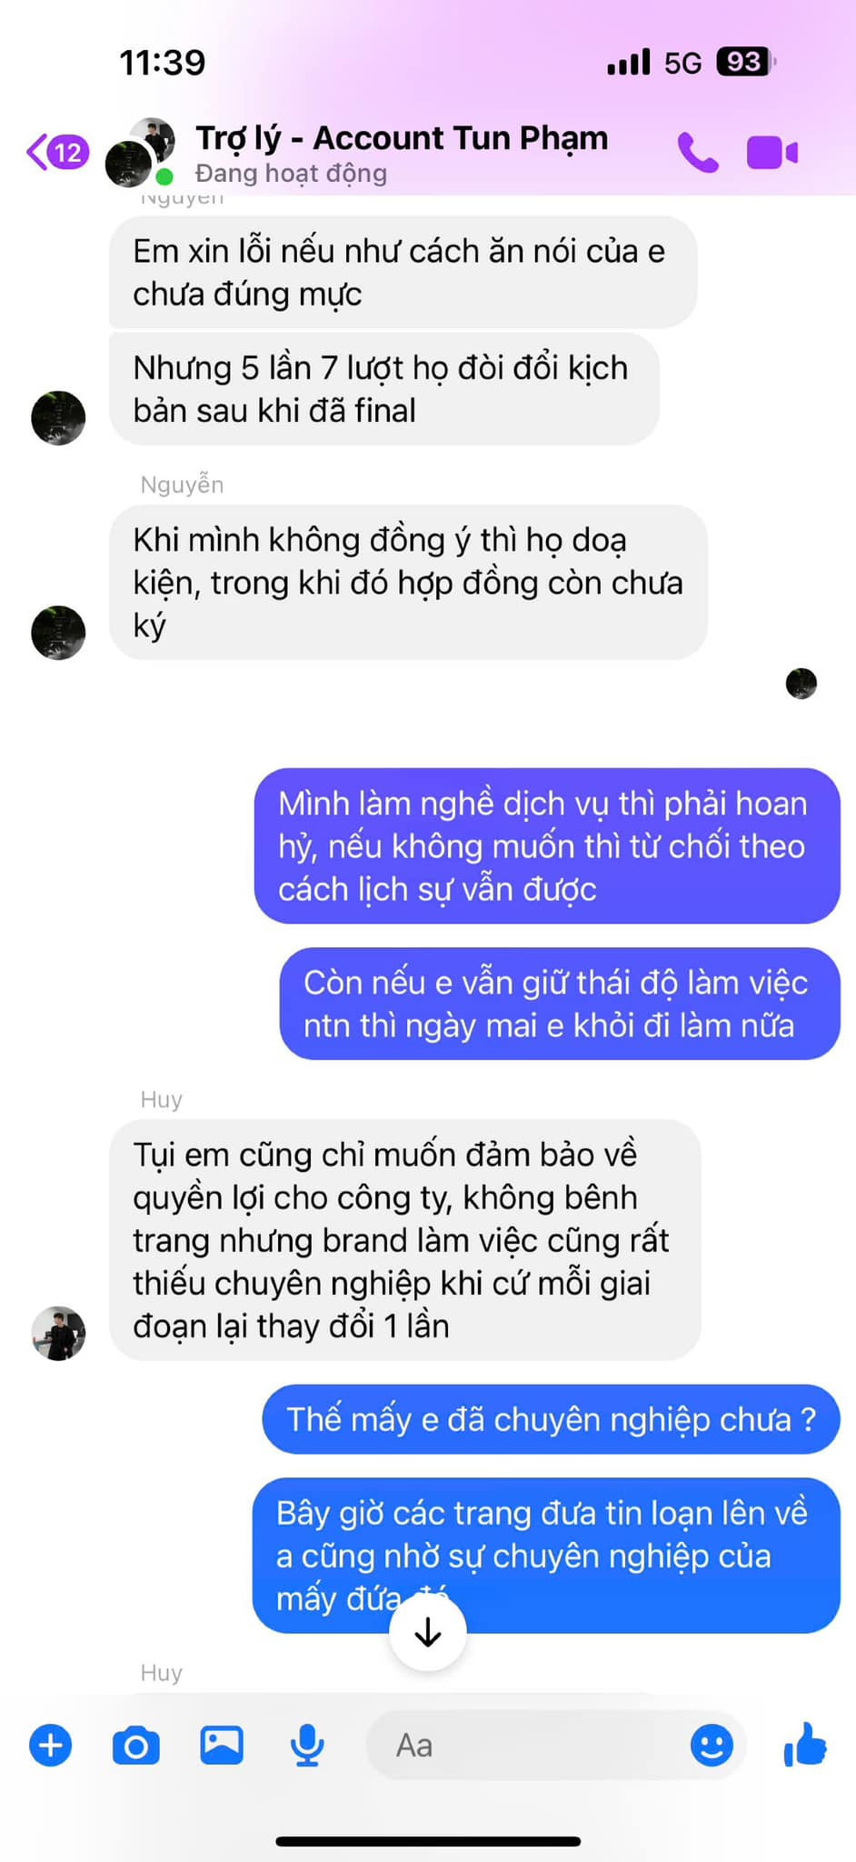Tap Nguyễn's avatar beside 'hợp đồng' message
The height and width of the screenshot is (1862, 856).
click(59, 633)
